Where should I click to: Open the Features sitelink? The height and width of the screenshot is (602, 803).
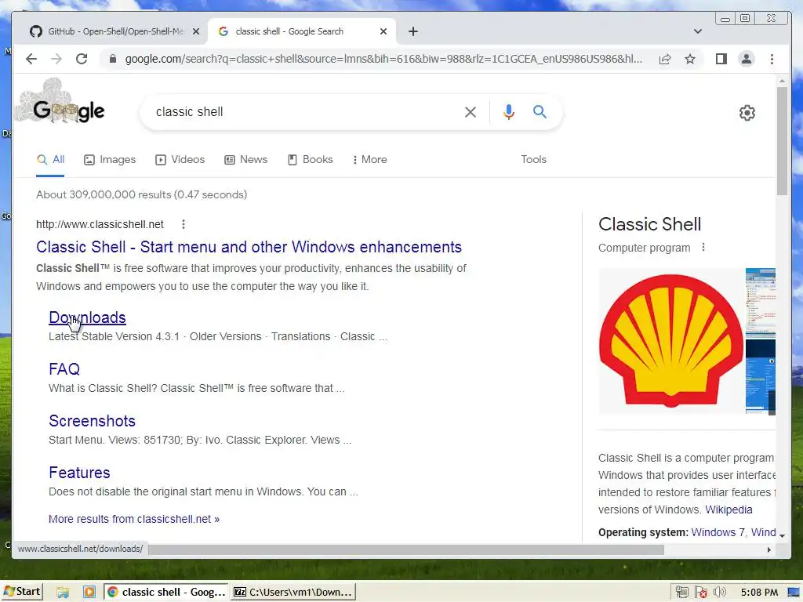[79, 473]
